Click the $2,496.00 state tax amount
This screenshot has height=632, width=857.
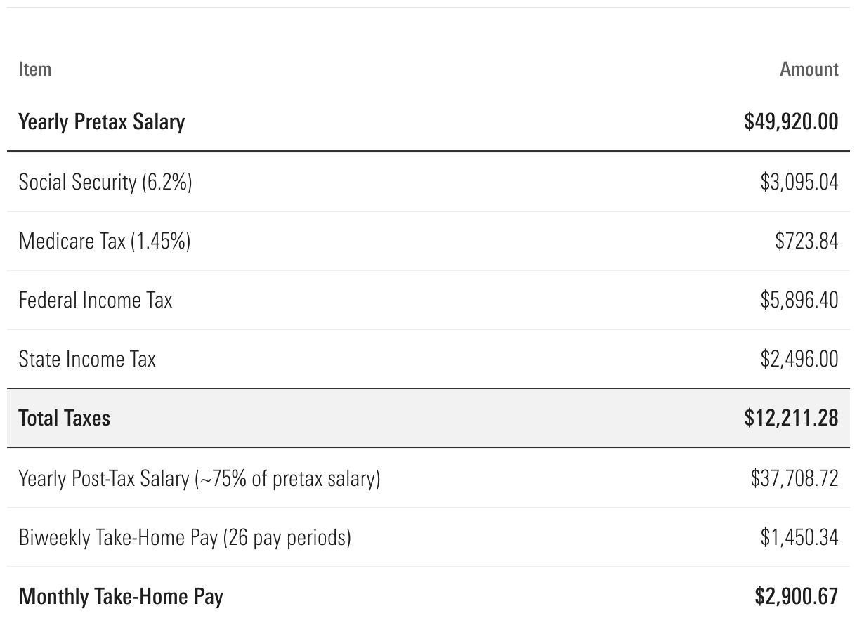tap(799, 360)
